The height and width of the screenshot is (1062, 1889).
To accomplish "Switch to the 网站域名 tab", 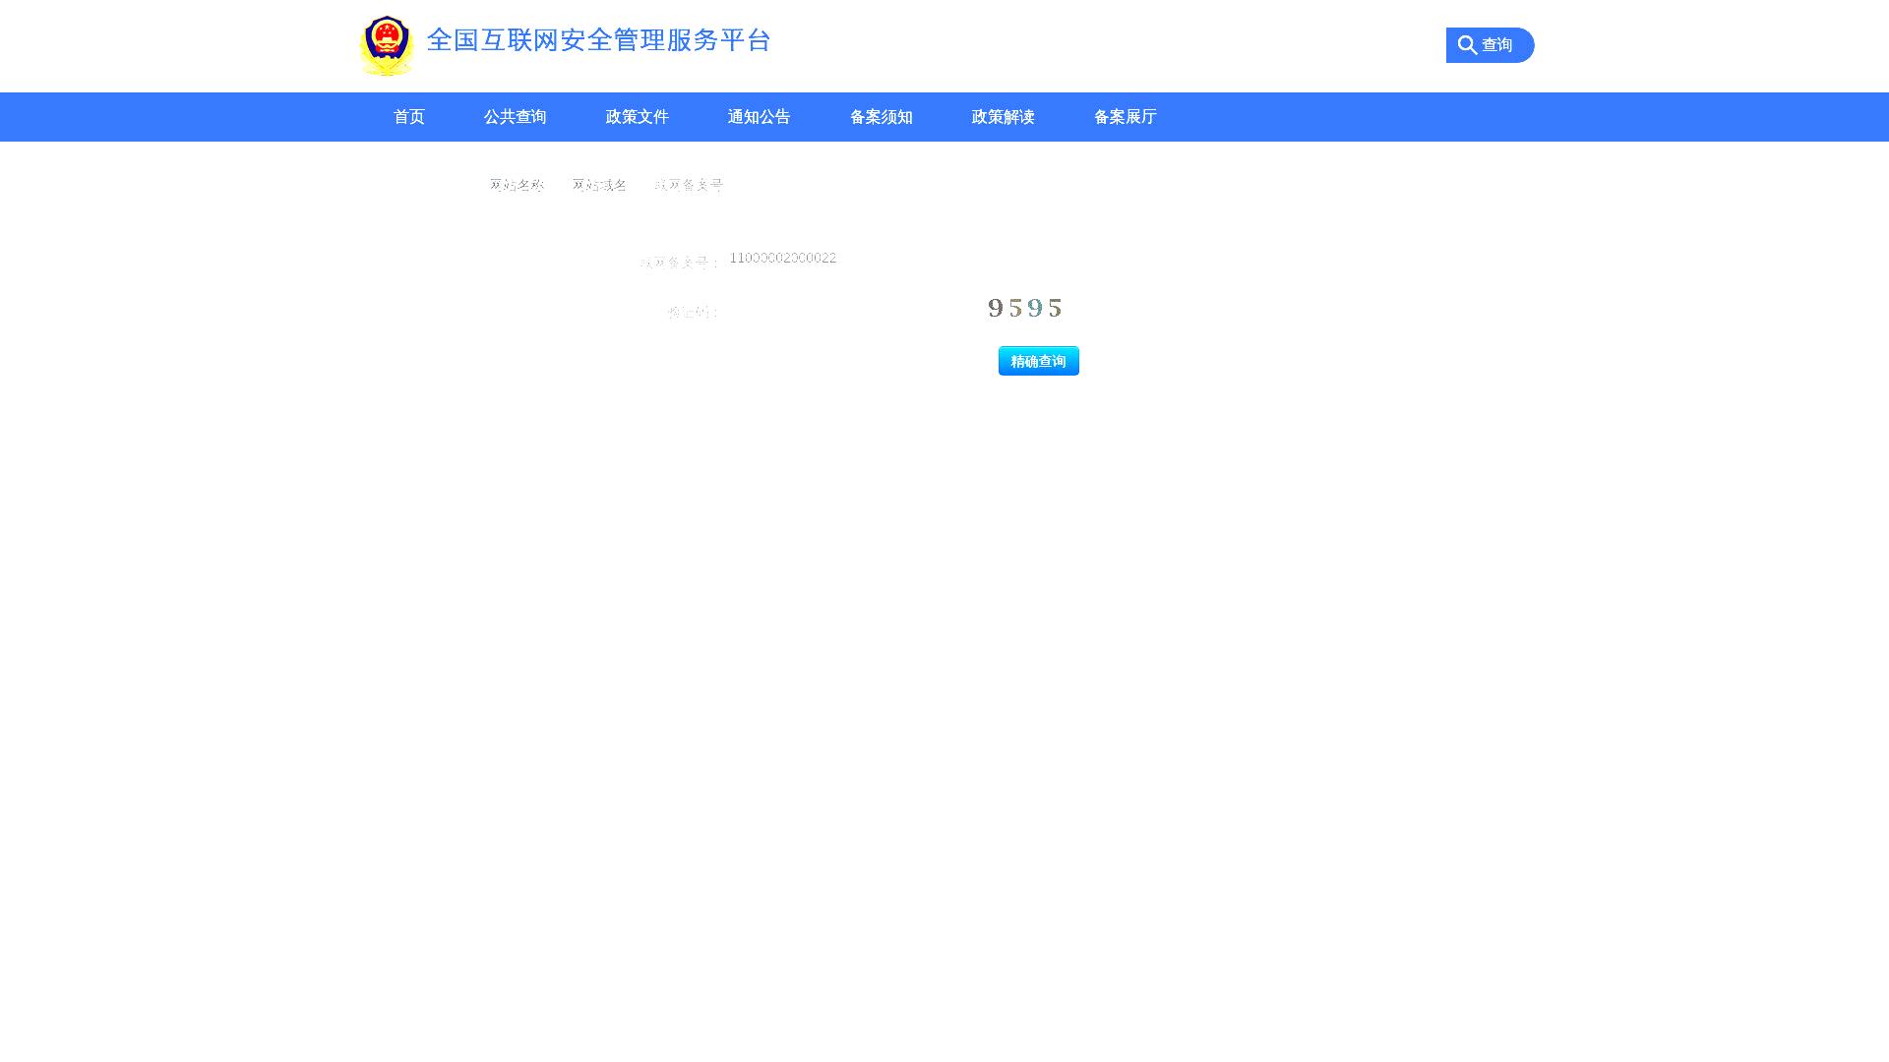I will pyautogui.click(x=599, y=185).
